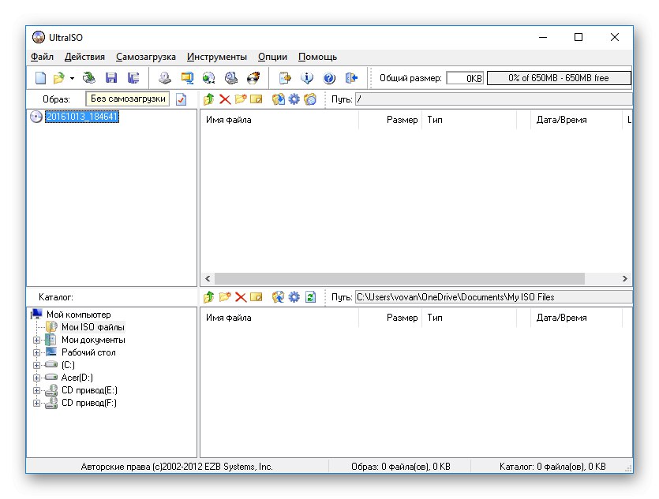Viewport: 659px width, 499px height.
Task: Click the Без самозагрузки button
Action: [128, 99]
